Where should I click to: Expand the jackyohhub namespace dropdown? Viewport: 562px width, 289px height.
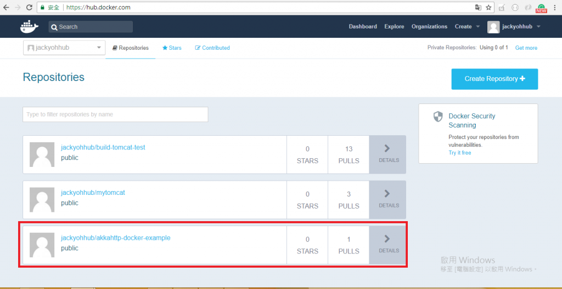tap(64, 48)
